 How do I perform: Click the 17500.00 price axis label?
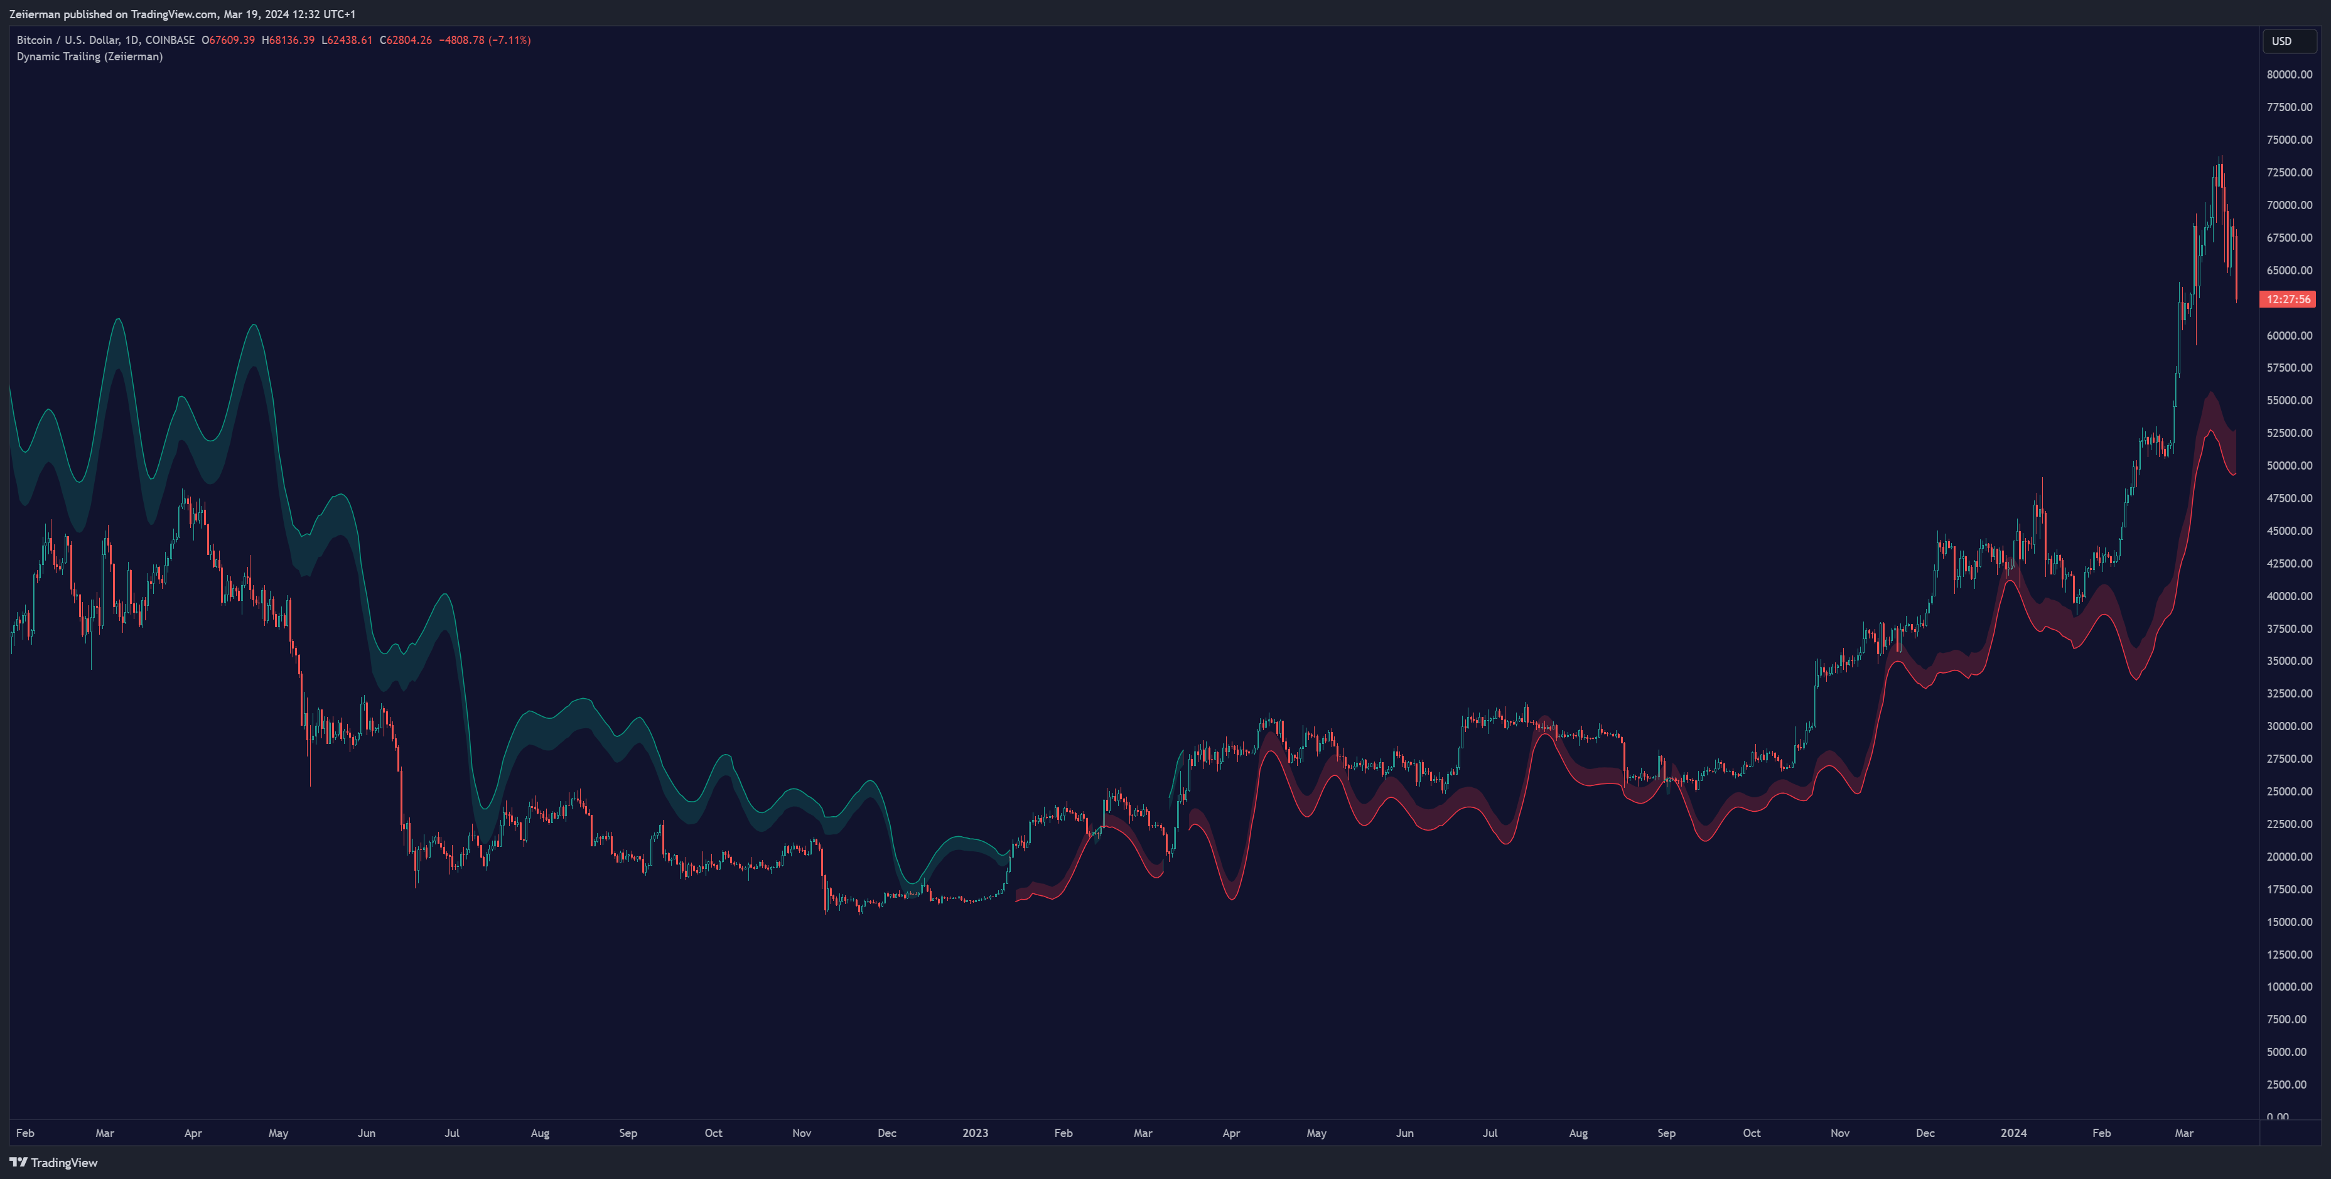tap(2290, 890)
